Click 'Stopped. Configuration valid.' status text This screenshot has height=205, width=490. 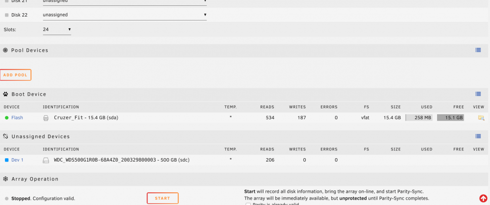coord(43,199)
